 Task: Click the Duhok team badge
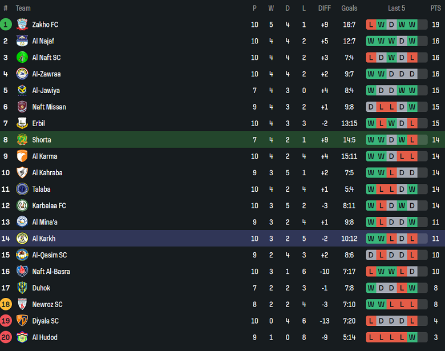tap(22, 288)
